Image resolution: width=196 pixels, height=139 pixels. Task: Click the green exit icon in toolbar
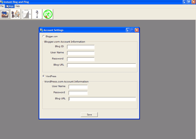(x=48, y=14)
